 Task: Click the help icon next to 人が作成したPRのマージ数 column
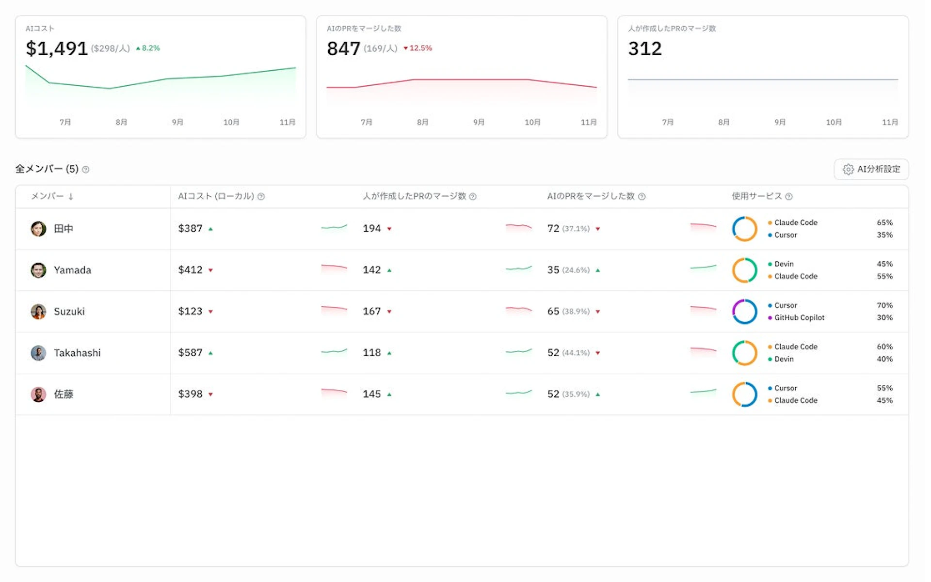(473, 197)
